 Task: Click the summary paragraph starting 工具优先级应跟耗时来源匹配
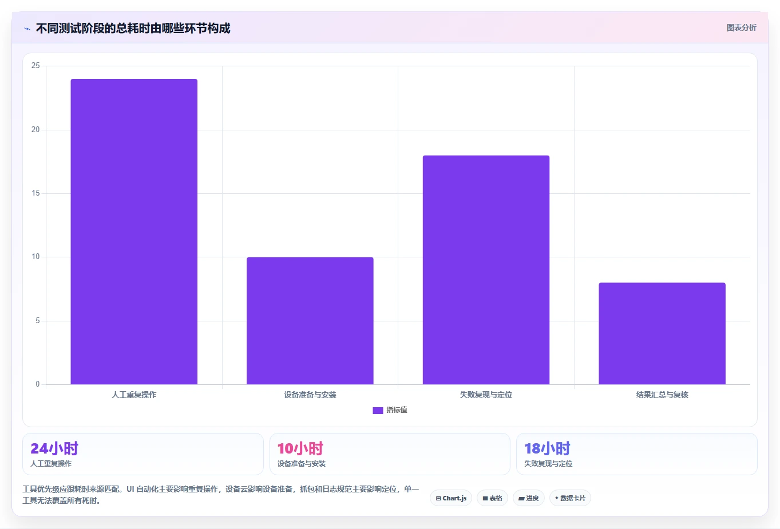coord(221,495)
